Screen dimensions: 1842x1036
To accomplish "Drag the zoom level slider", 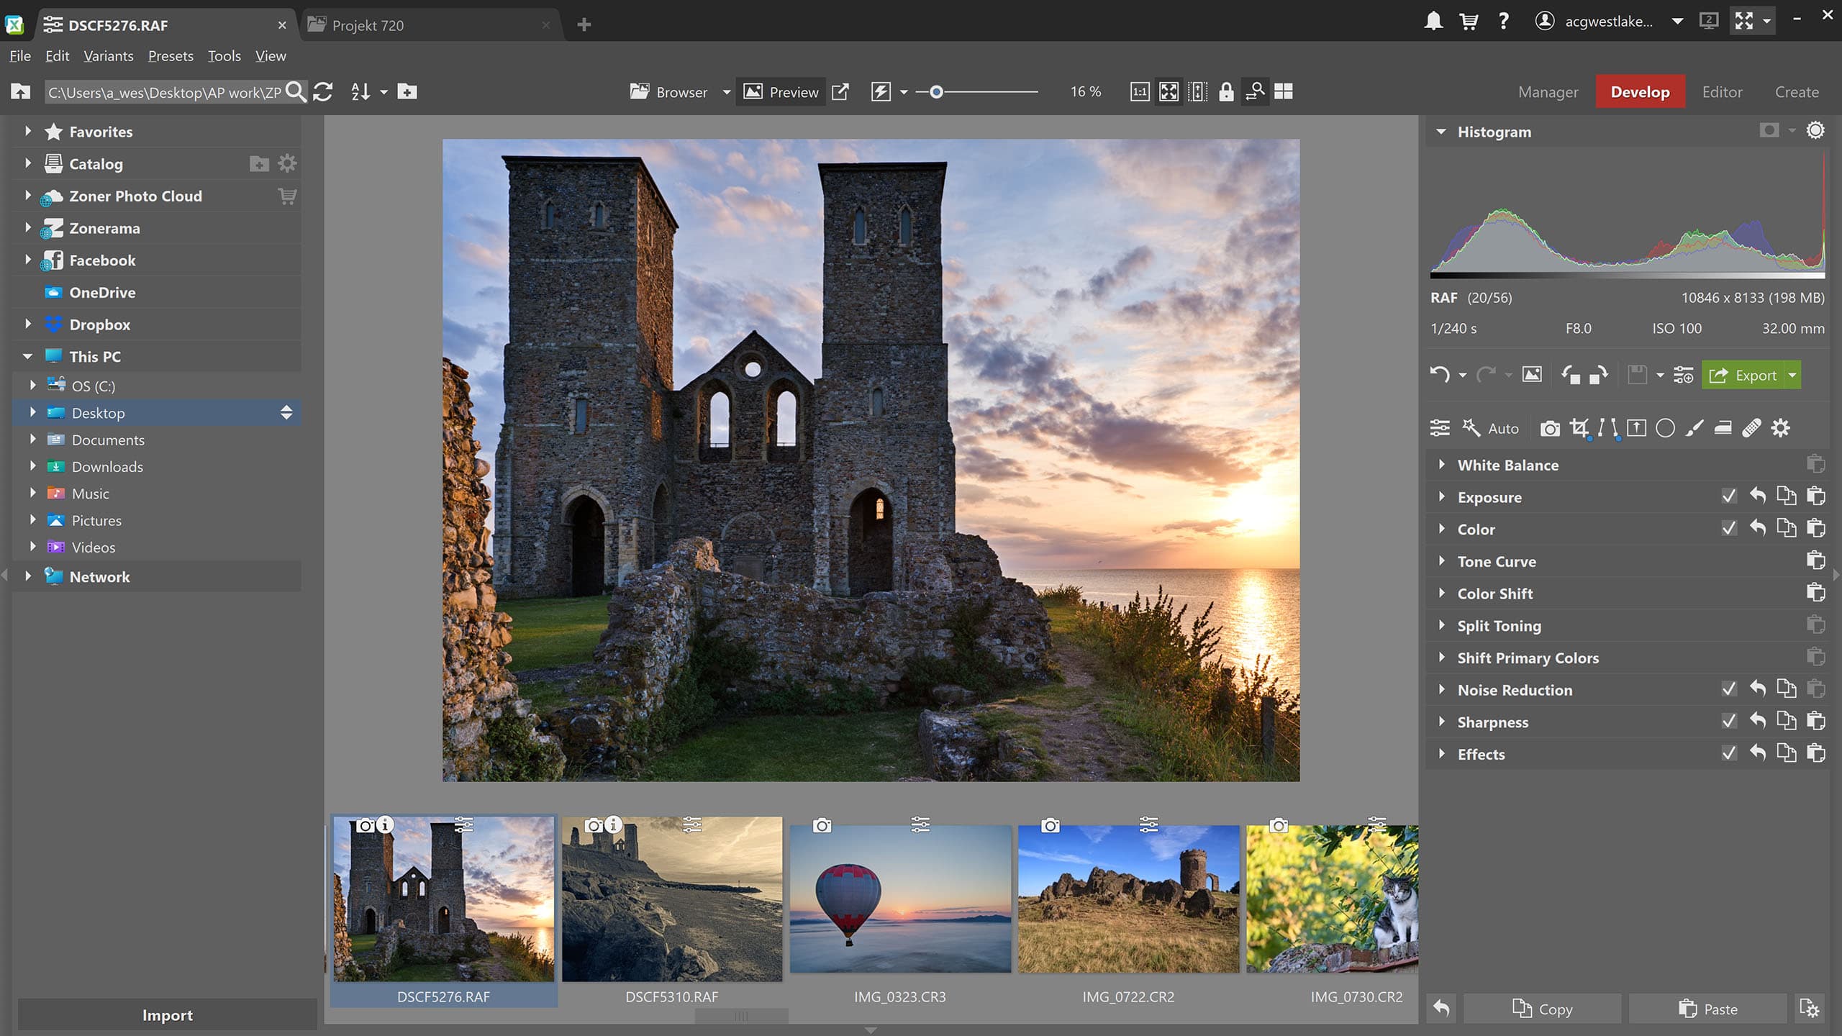I will pyautogui.click(x=936, y=91).
